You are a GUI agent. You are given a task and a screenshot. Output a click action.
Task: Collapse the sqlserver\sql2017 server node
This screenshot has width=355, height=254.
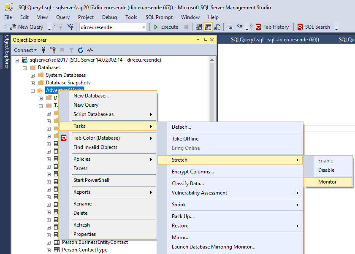pos(16,60)
